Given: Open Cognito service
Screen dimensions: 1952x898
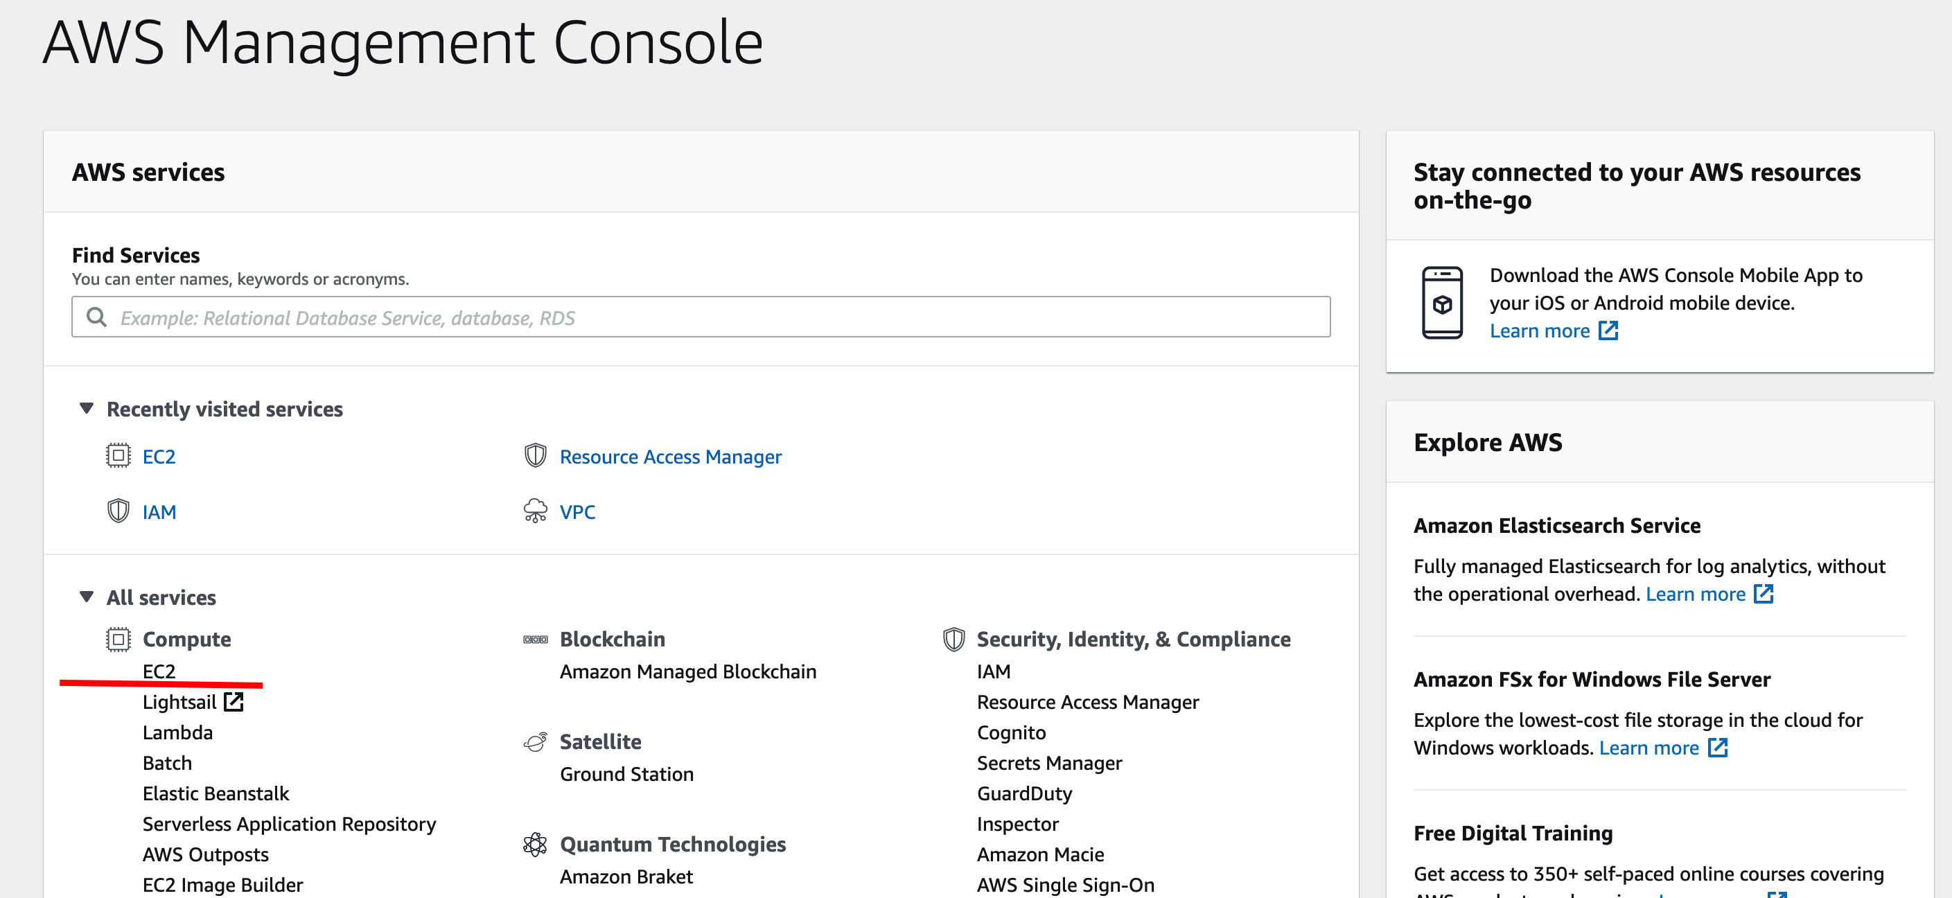Looking at the screenshot, I should click(x=1011, y=732).
